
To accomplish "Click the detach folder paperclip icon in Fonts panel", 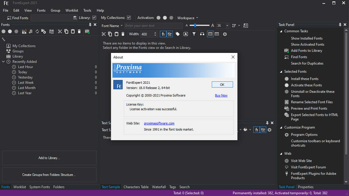I will [31, 32].
